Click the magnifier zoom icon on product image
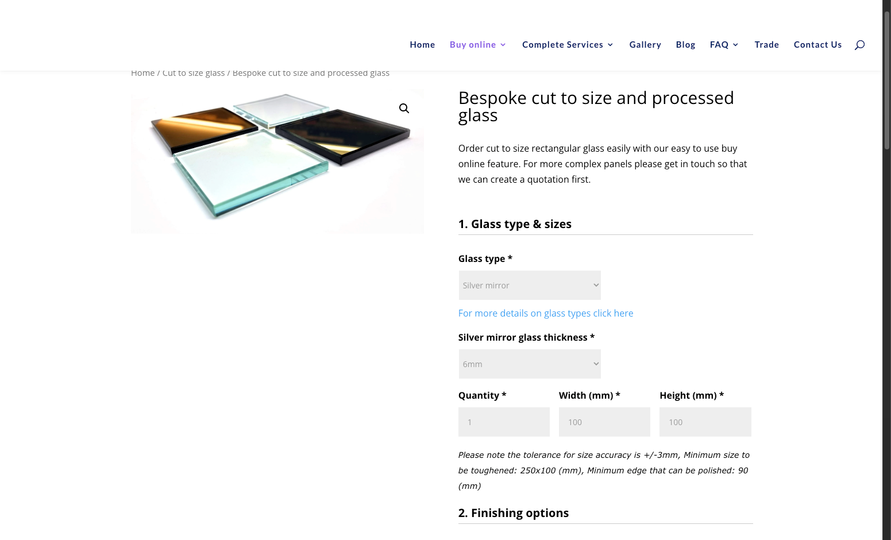The image size is (891, 540). 404,108
